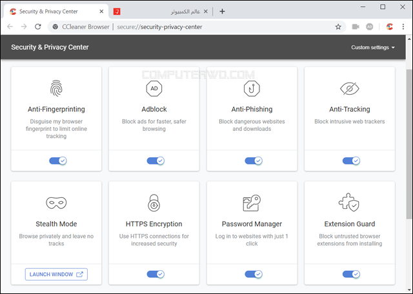Click 'Block ads for faster, safer browsing' text
The height and width of the screenshot is (294, 413).
point(154,125)
